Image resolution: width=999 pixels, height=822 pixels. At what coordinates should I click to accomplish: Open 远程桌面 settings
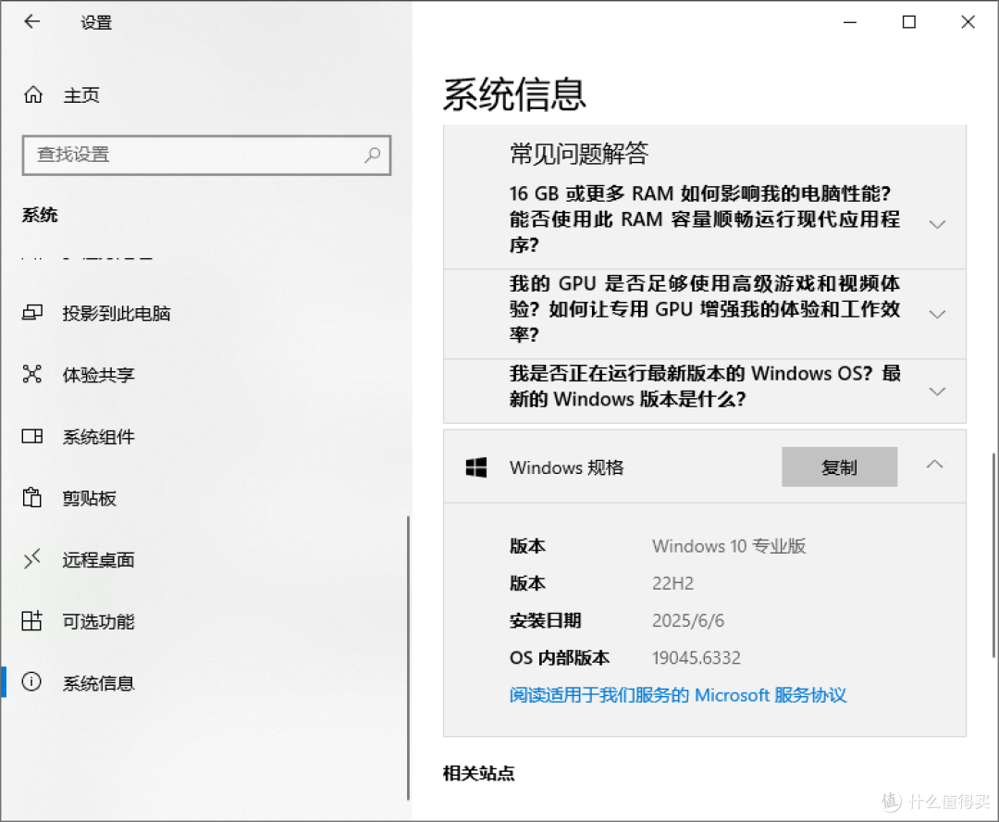(99, 560)
